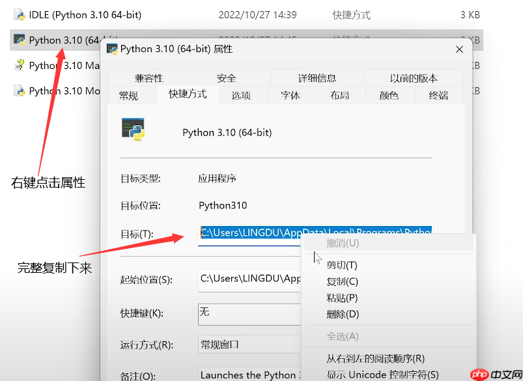Image resolution: width=523 pixels, height=381 pixels.
Task: Click the 快捷方式 type cell of IDLE row
Action: click(352, 15)
